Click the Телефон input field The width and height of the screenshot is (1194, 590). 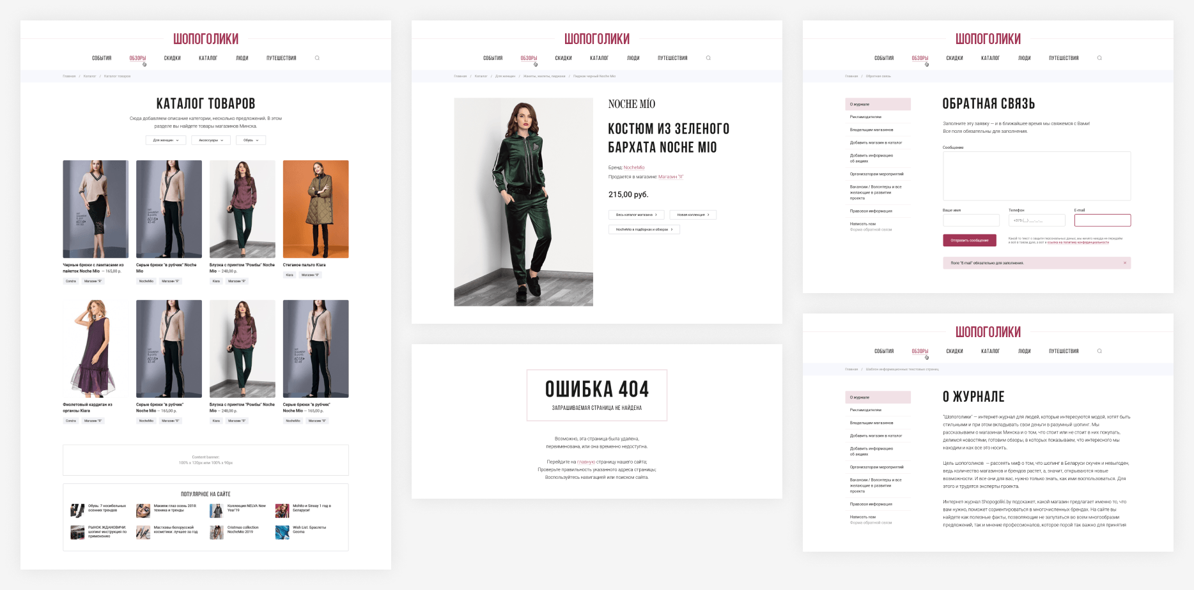coord(1037,220)
